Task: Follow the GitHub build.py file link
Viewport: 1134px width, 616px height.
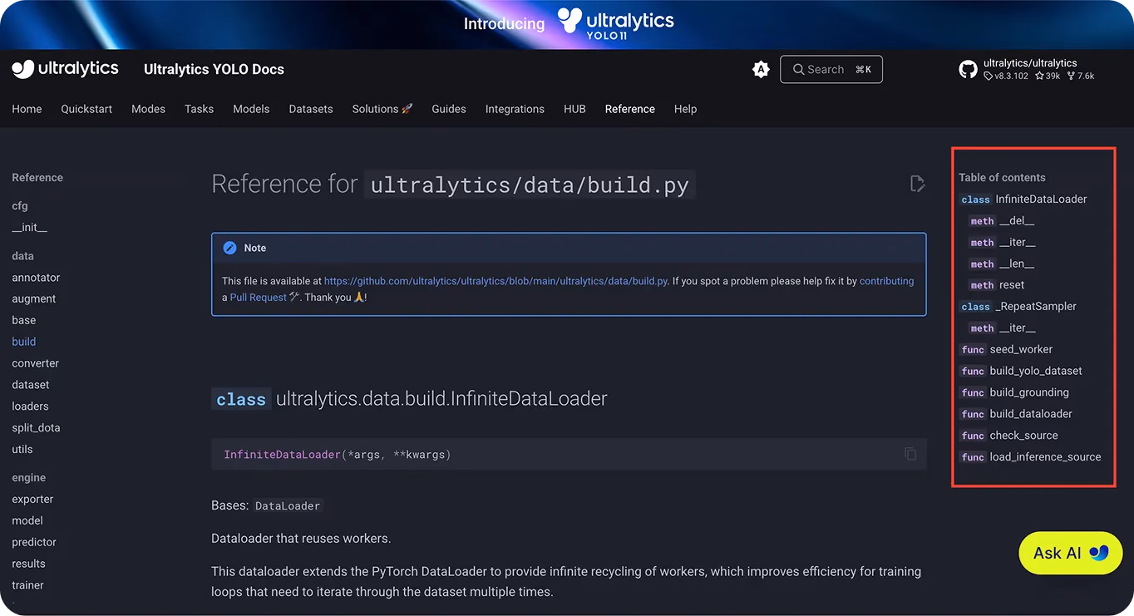Action: [x=496, y=282]
